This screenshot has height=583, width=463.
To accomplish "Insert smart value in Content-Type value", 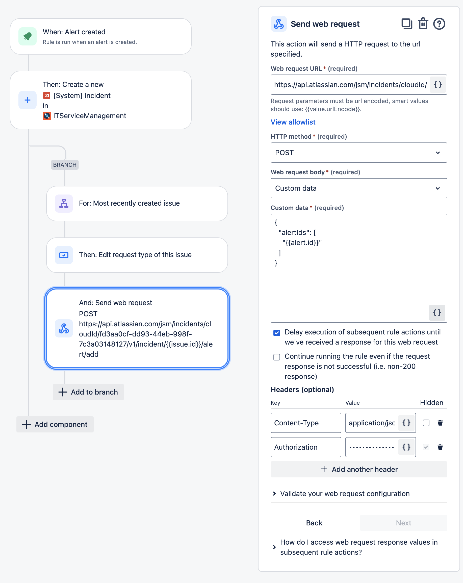I will (406, 423).
